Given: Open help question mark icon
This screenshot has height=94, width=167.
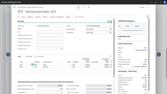Looking at the screenshot, I should (x=160, y=2).
